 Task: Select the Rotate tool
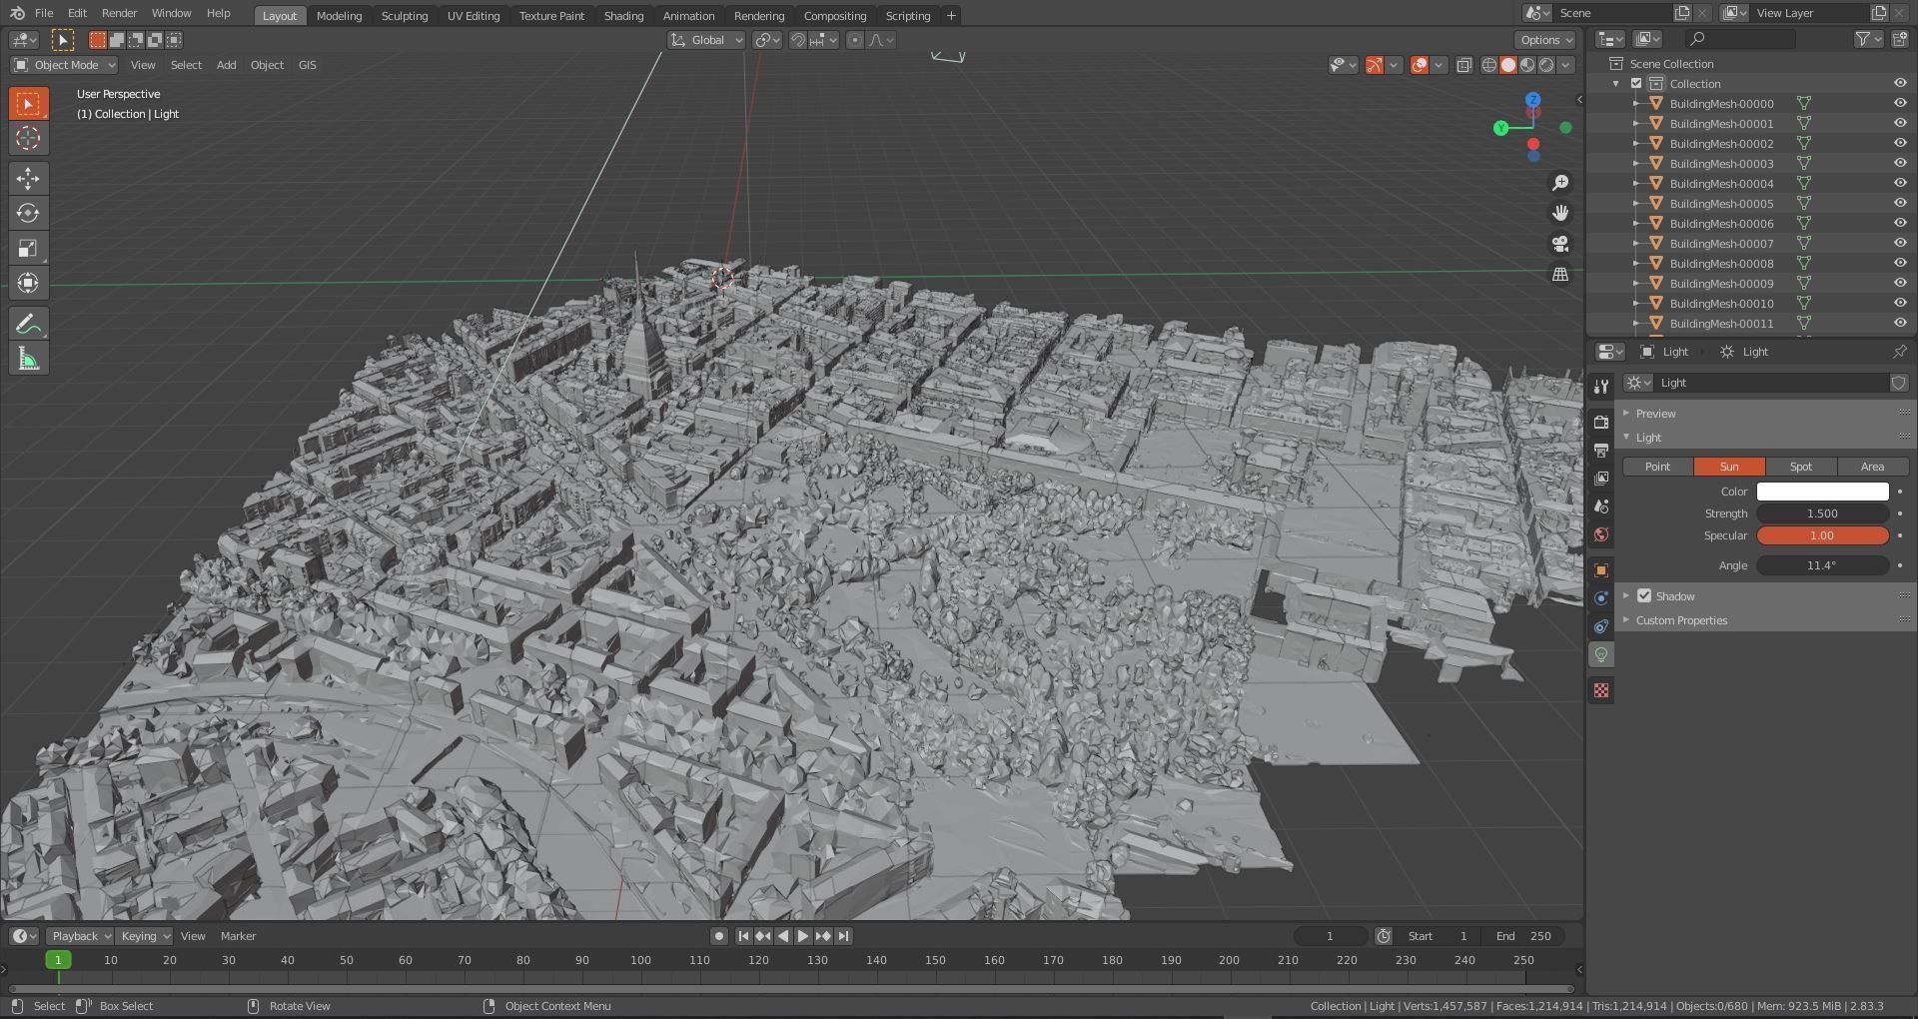28,213
